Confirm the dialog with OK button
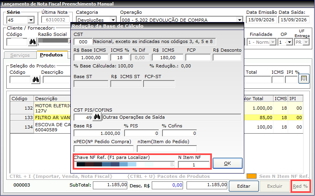The width and height of the screenshot is (315, 196). pyautogui.click(x=227, y=164)
